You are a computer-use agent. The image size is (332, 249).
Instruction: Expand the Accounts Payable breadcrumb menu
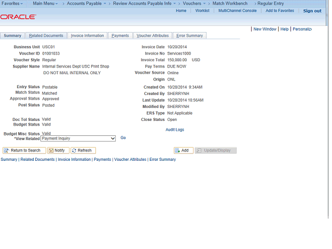87,4
